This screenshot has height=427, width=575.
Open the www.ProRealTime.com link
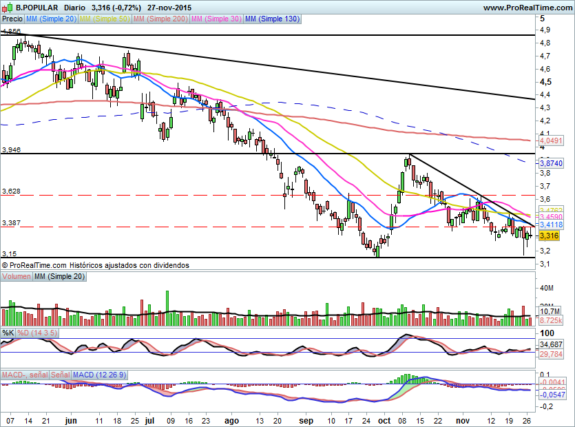click(x=527, y=8)
